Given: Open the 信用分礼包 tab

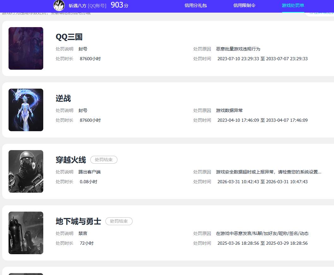Looking at the screenshot, I should 195,6.
